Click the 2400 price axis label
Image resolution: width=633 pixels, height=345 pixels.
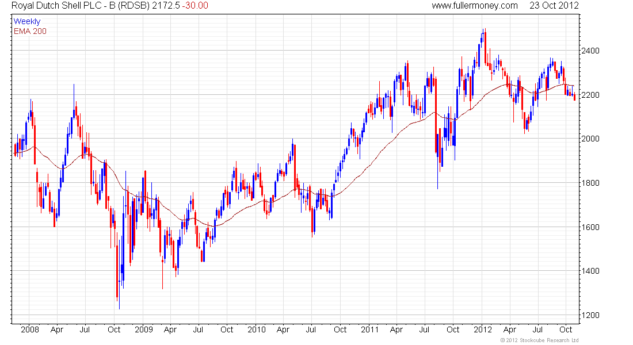[590, 51]
